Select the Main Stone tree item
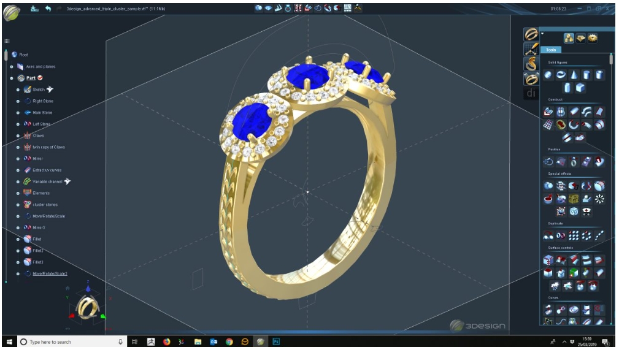 tap(42, 113)
